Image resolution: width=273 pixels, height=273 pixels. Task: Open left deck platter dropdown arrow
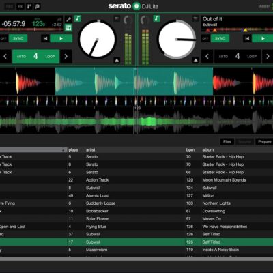[117, 18]
